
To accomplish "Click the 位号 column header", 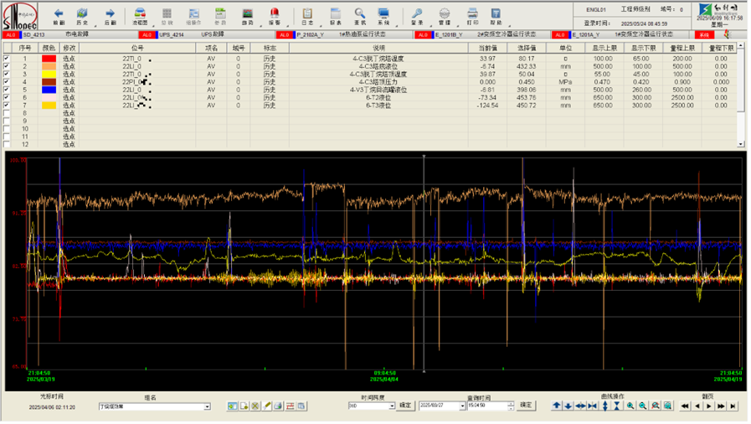I will pyautogui.click(x=137, y=49).
